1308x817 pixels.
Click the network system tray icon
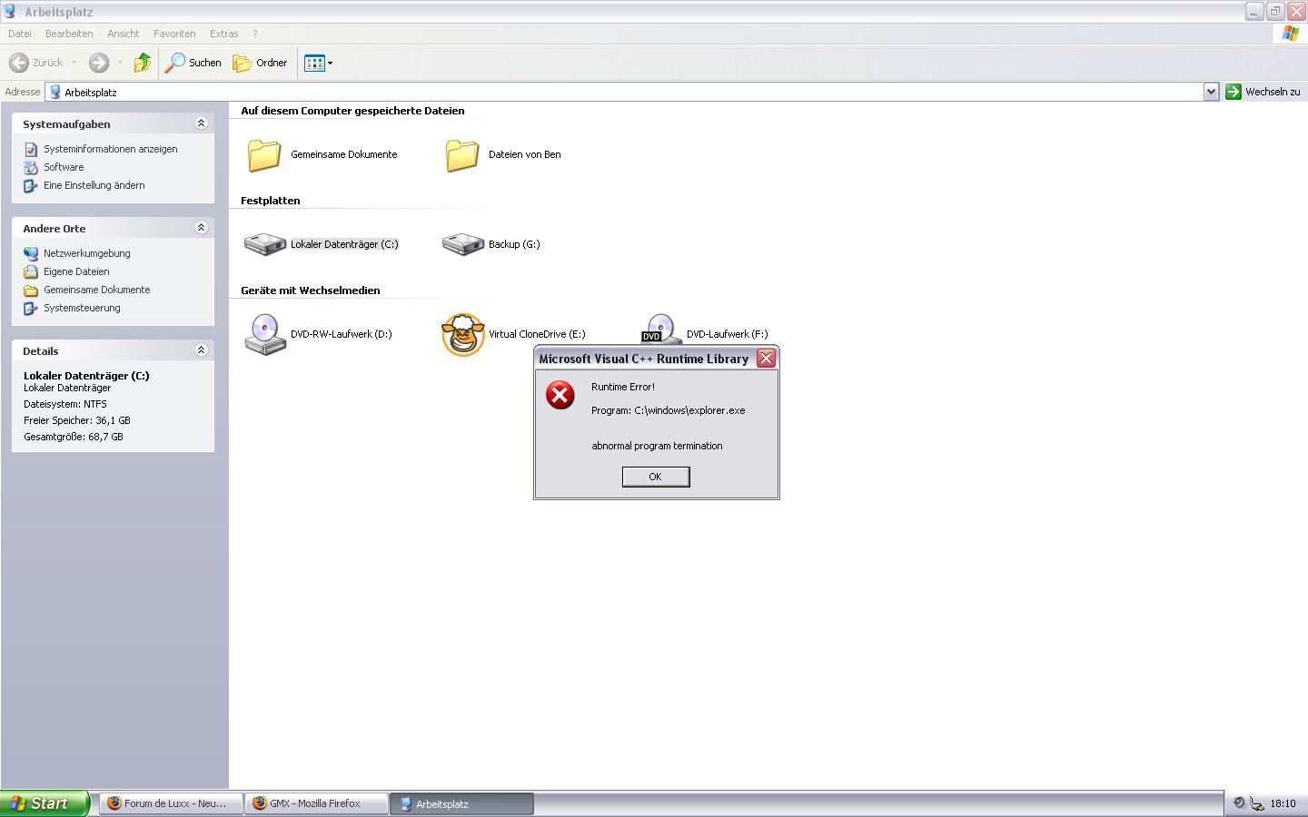(x=1257, y=803)
